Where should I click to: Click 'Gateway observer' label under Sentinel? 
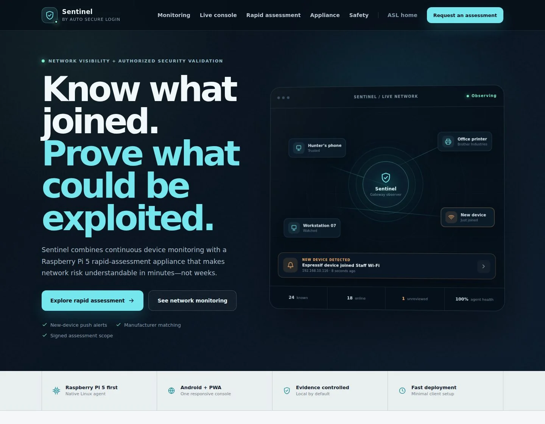point(386,195)
